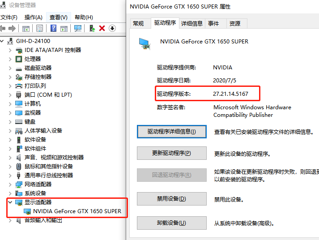
Task: Select the 音频输入和输出 tree item
Action: click(43, 220)
